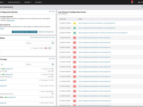Open the polling failed event link at 2/12/2019 8:55 AM
Viewport: 143px width, 107px height.
tap(94, 38)
